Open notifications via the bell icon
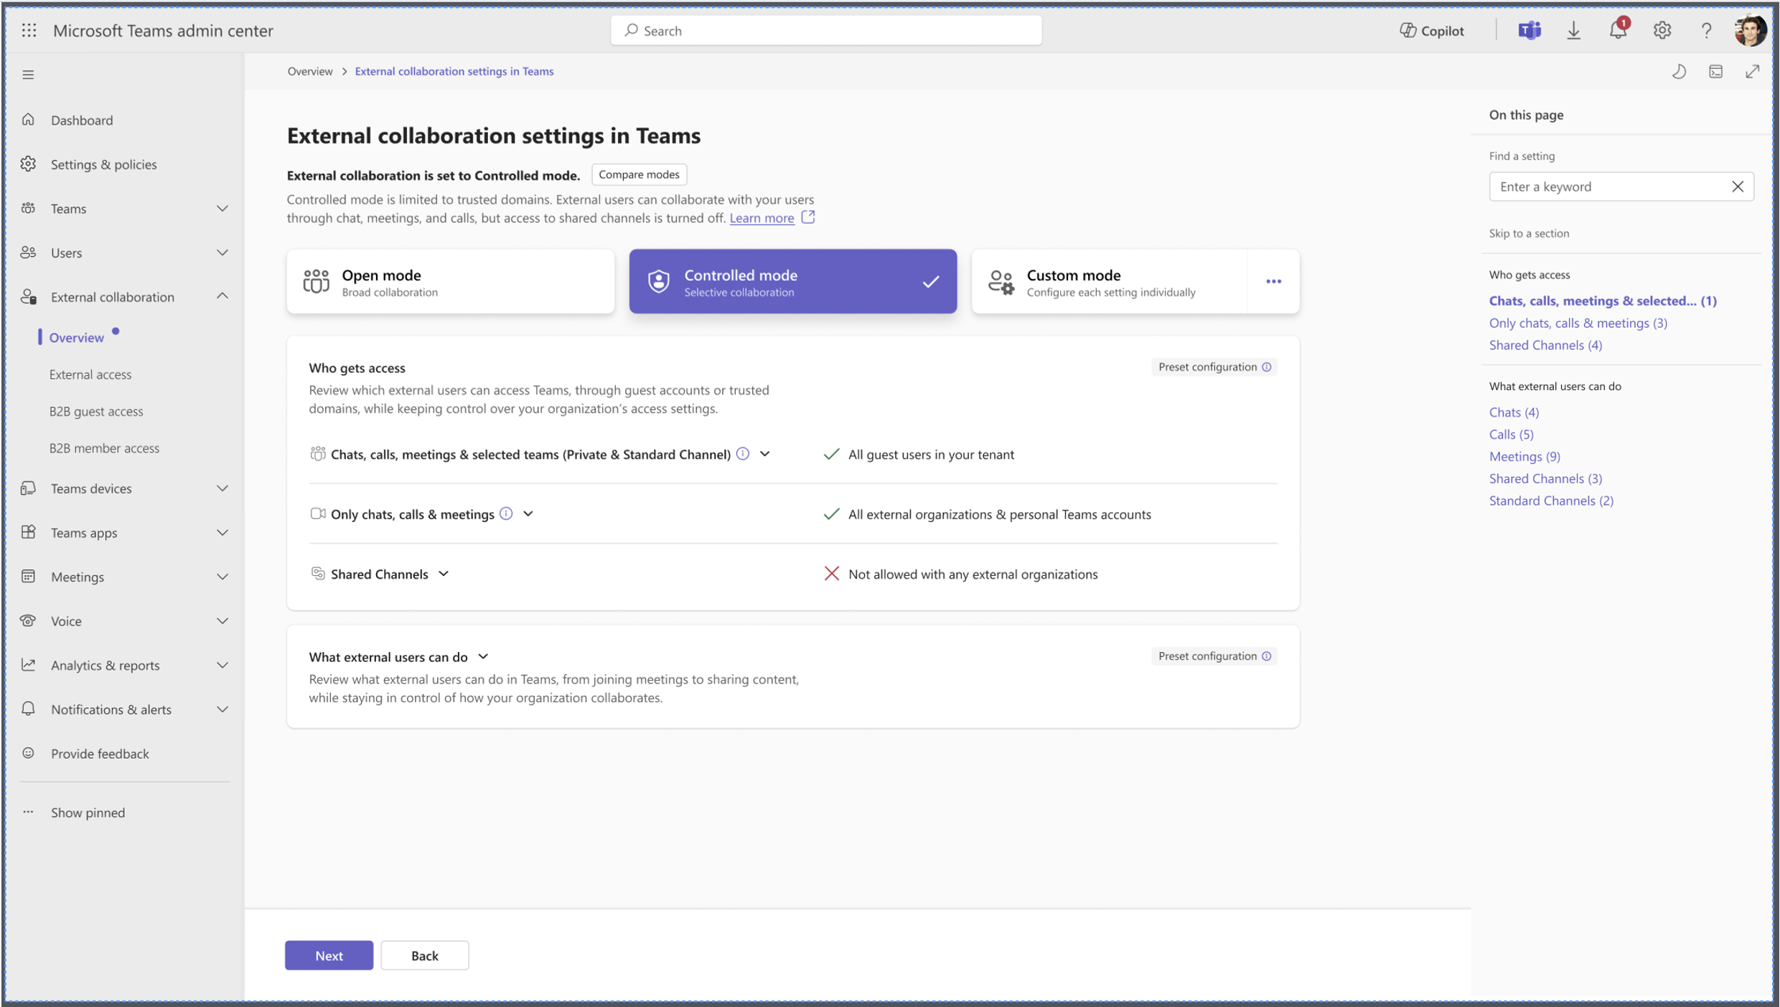The width and height of the screenshot is (1780, 1007). pyautogui.click(x=1618, y=30)
